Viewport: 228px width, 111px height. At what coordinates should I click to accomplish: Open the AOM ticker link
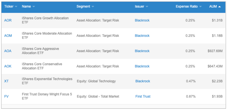coord(8,36)
